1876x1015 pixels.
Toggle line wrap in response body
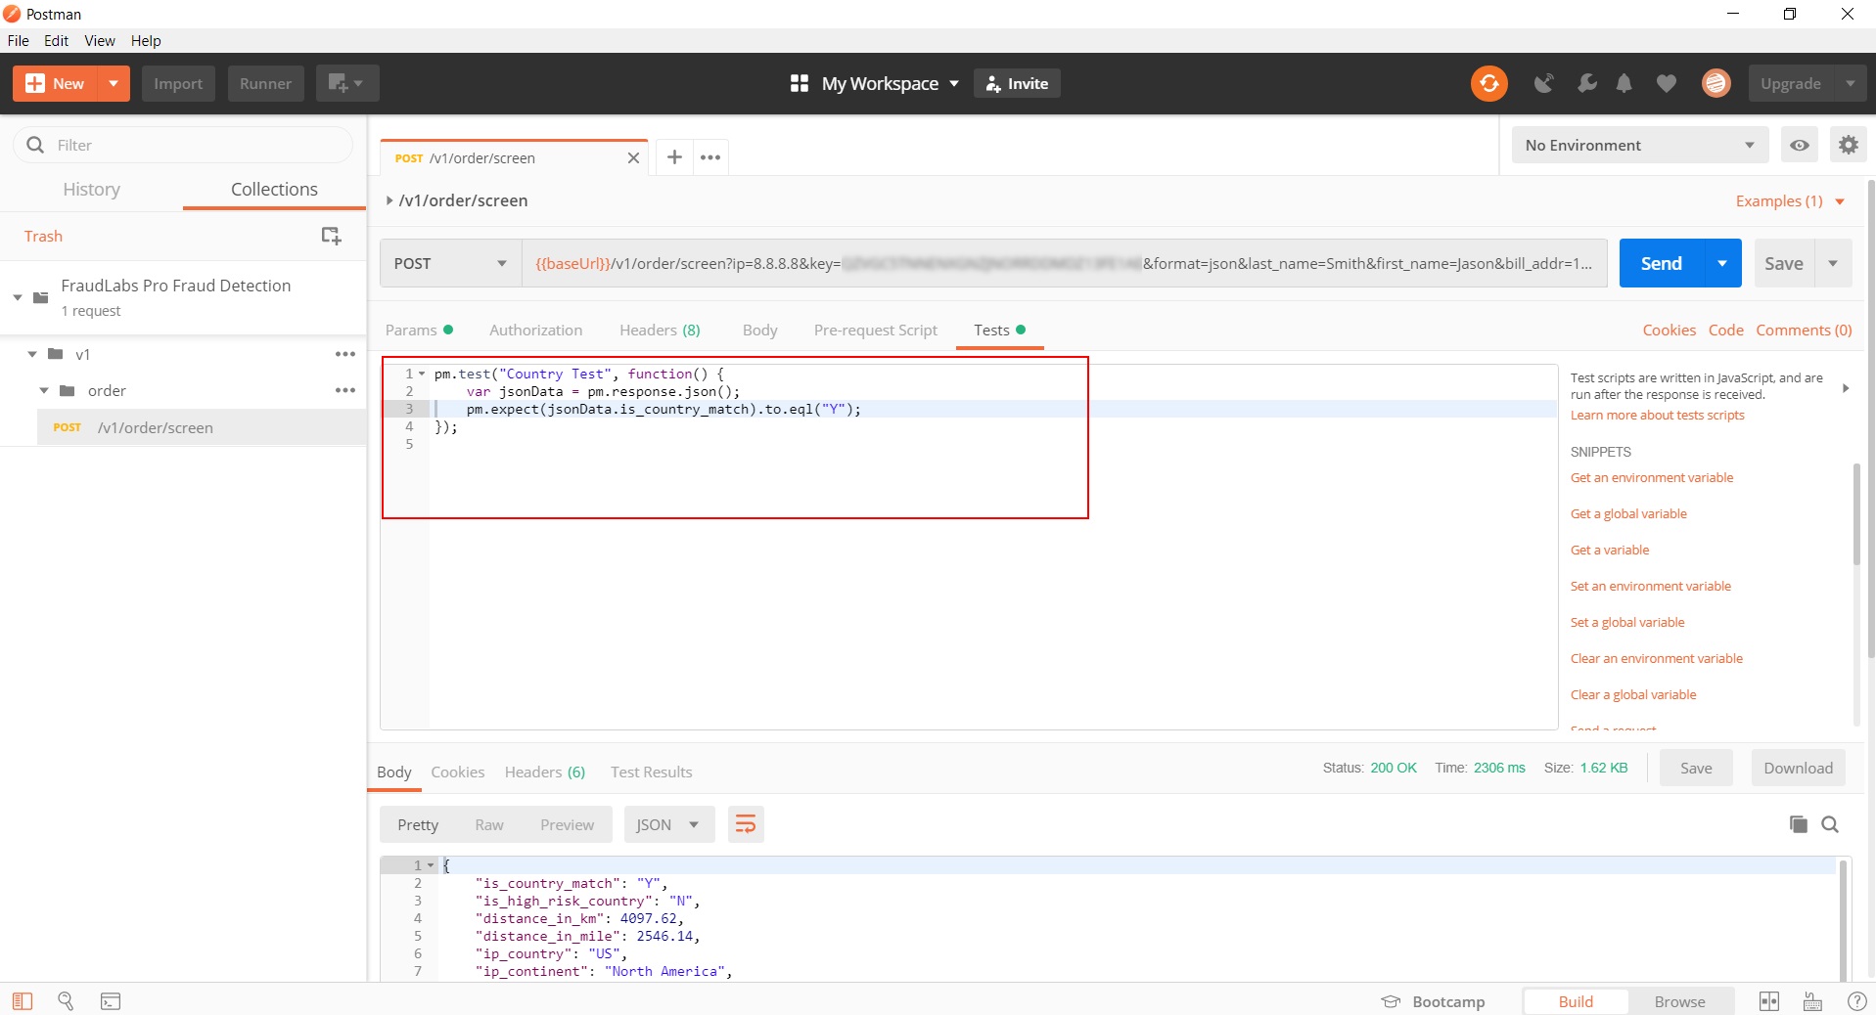[746, 824]
